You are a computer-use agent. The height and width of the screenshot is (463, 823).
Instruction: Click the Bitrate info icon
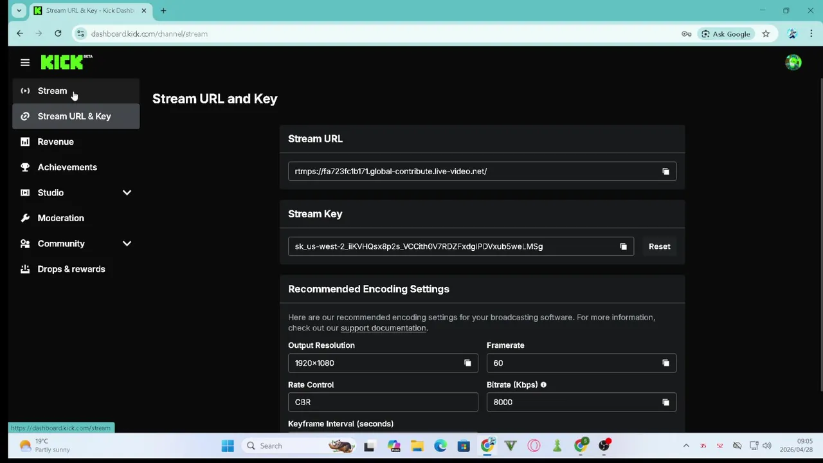(543, 385)
